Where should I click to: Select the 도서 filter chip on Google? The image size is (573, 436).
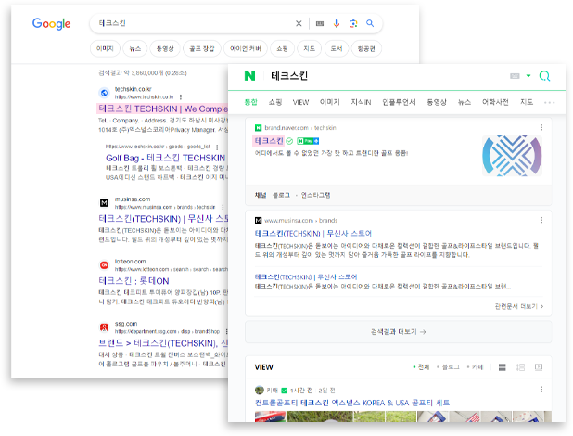coord(337,48)
